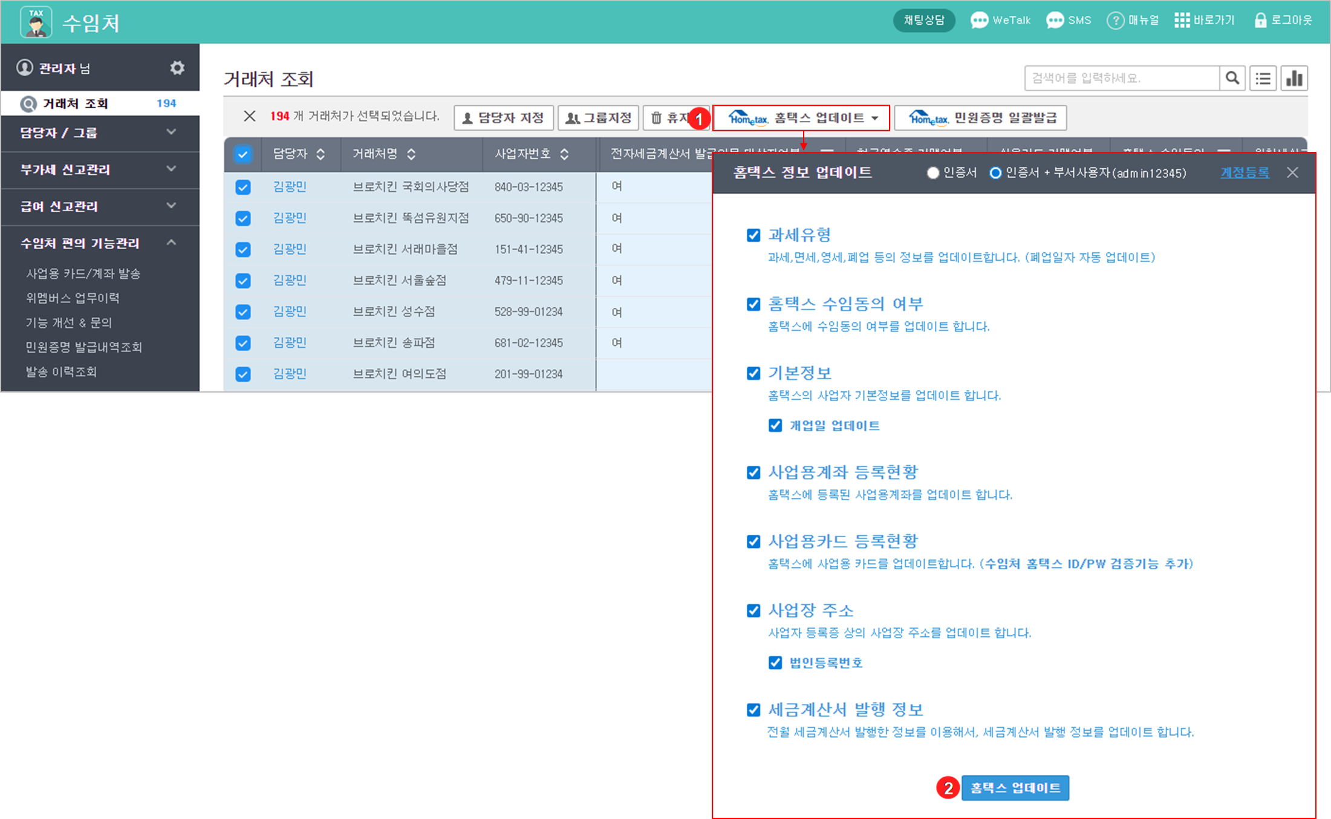
Task: Open the 바로가기 grid icon
Action: click(1182, 21)
